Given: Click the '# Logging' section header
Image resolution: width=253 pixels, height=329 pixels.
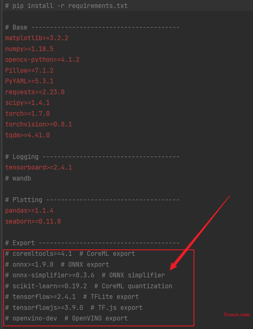Looking at the screenshot, I should click(92, 157).
